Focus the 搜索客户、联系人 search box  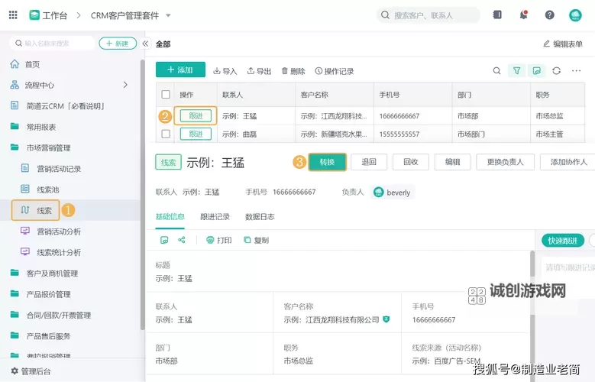[428, 15]
